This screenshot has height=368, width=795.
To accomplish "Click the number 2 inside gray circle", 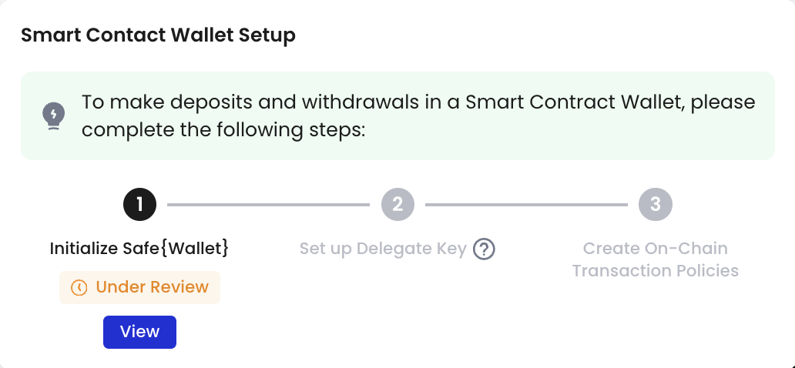I will click(397, 204).
